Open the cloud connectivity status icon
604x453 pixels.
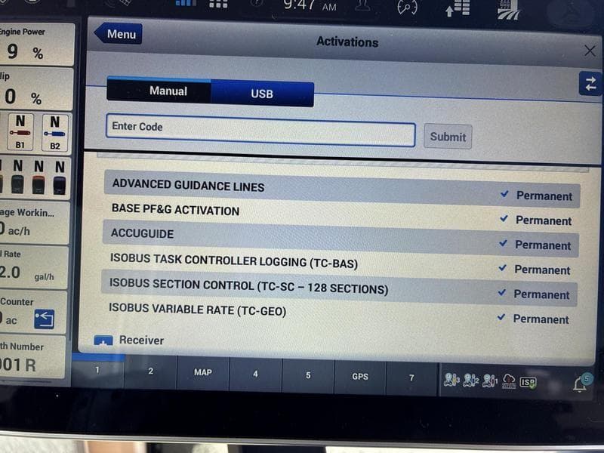click(x=509, y=381)
